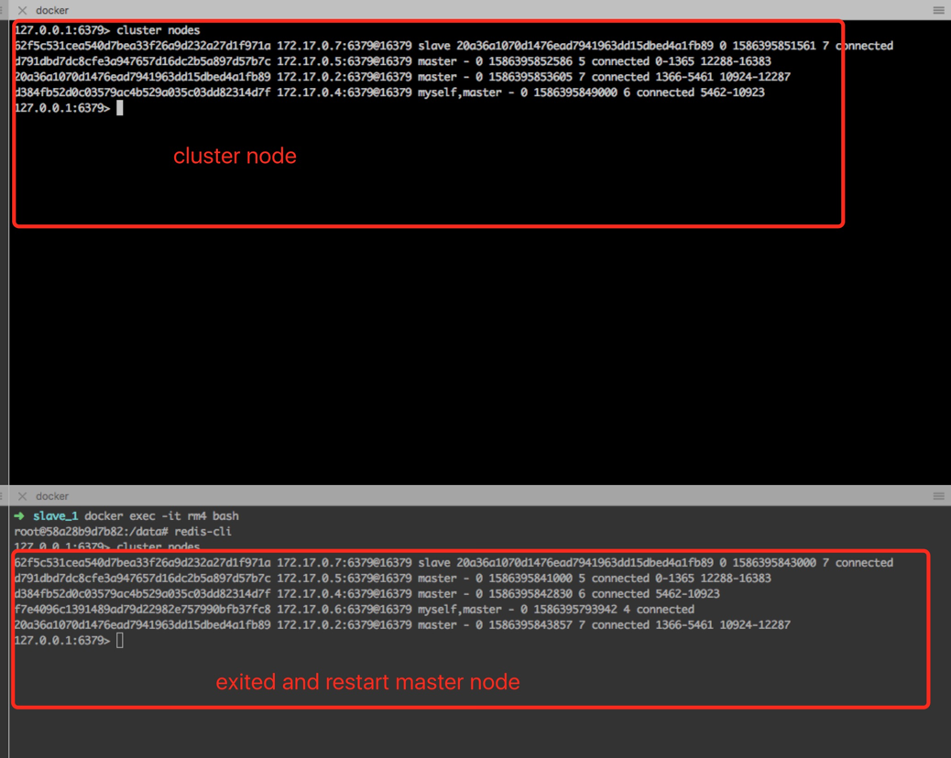Click the green arrow prompt icon before slave_1

click(16, 515)
